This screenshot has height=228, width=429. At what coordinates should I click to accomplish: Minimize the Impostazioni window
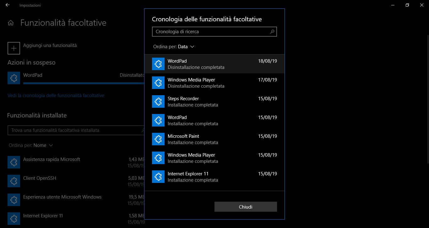(x=393, y=5)
